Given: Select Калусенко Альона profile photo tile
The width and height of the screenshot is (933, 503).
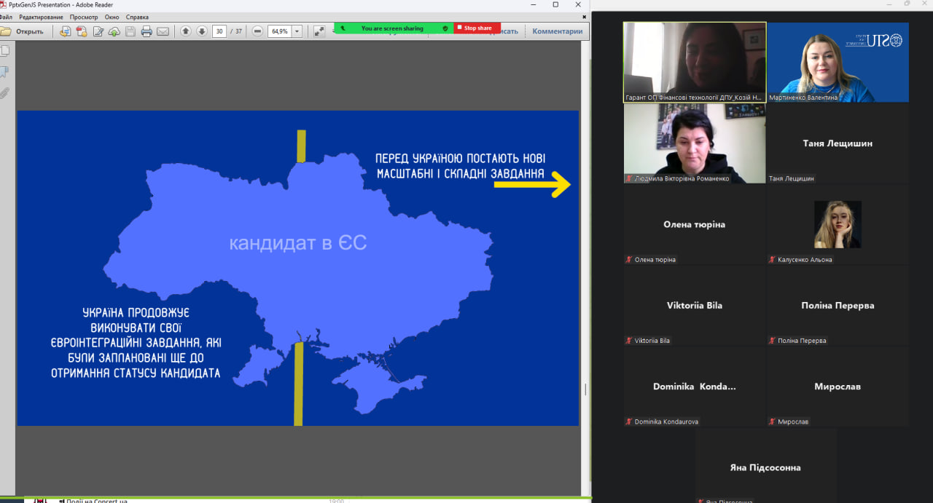Looking at the screenshot, I should [x=838, y=224].
